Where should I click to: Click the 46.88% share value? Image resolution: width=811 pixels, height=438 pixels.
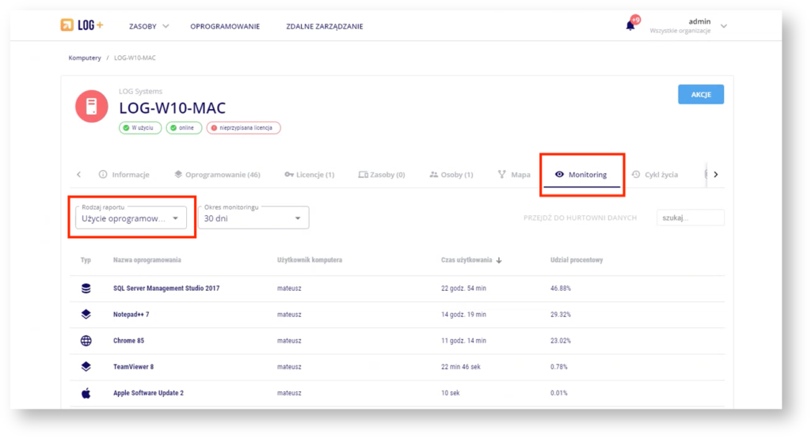560,289
